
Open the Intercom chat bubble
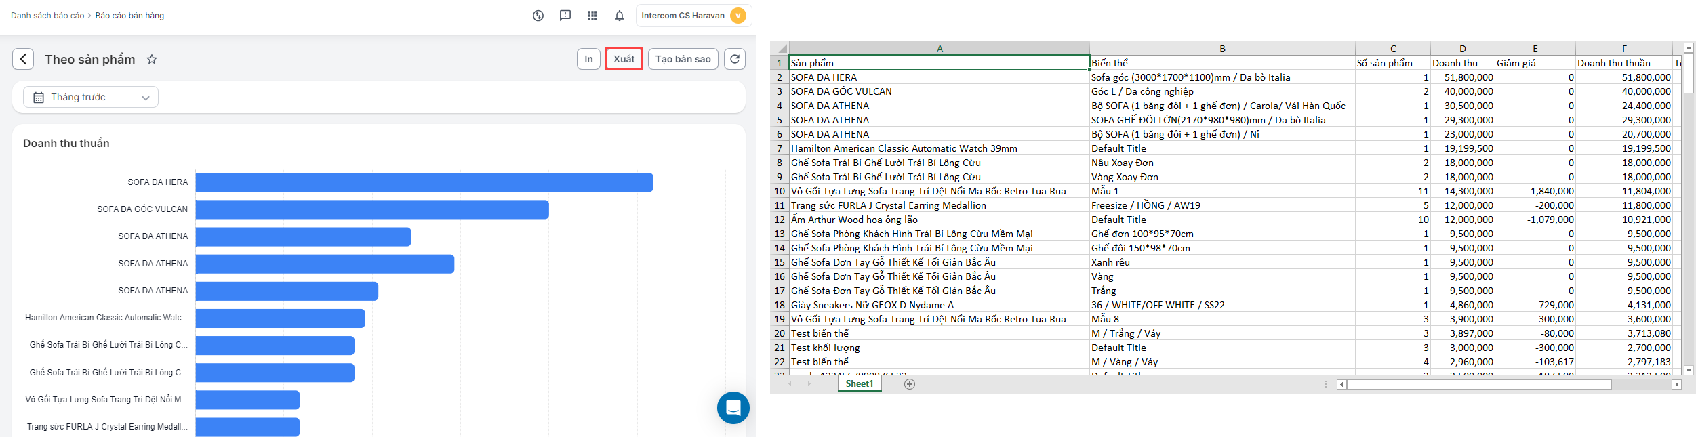(733, 408)
